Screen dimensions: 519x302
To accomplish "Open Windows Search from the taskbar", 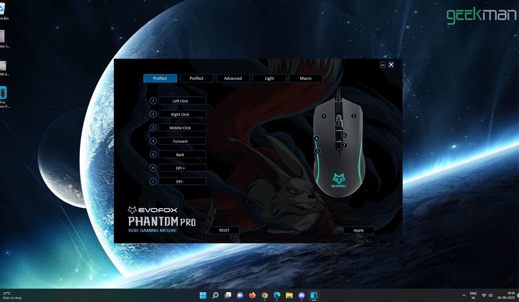I will (x=216, y=295).
